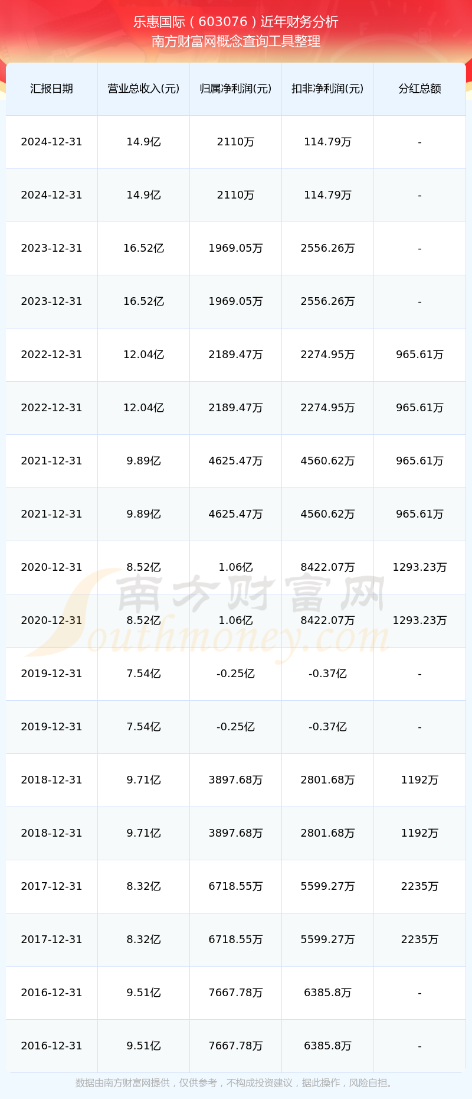Image resolution: width=472 pixels, height=1099 pixels.
Task: Select 1192万 dividend in second 2018 row
Action: point(419,833)
